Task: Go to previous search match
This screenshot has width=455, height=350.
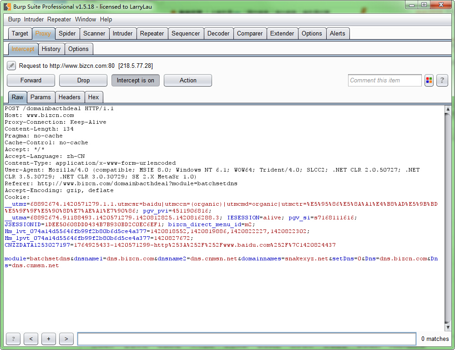Action: pyautogui.click(x=31, y=339)
